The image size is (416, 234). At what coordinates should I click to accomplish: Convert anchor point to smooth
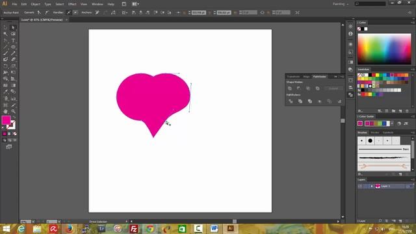[x=47, y=12]
